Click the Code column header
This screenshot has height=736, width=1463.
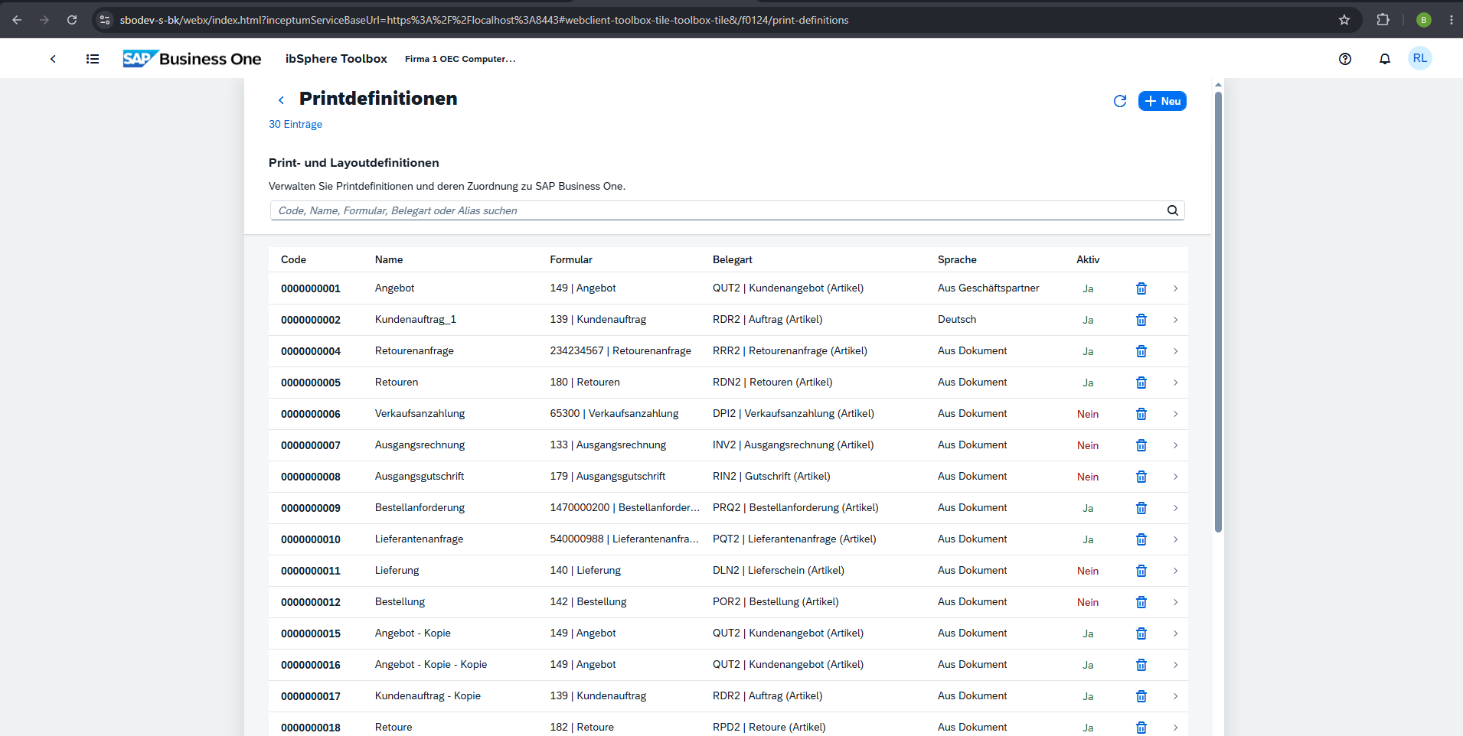click(x=293, y=259)
